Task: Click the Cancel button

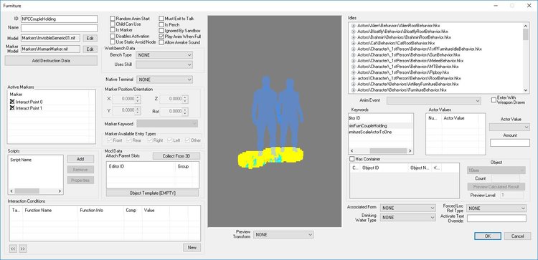Action: coord(517,236)
